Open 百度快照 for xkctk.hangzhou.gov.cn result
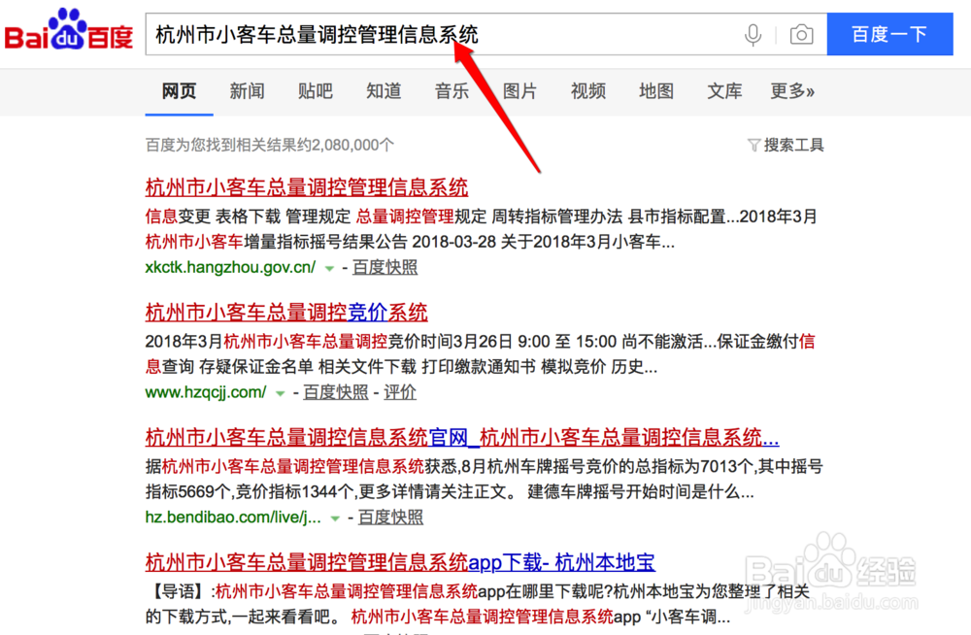 385,267
